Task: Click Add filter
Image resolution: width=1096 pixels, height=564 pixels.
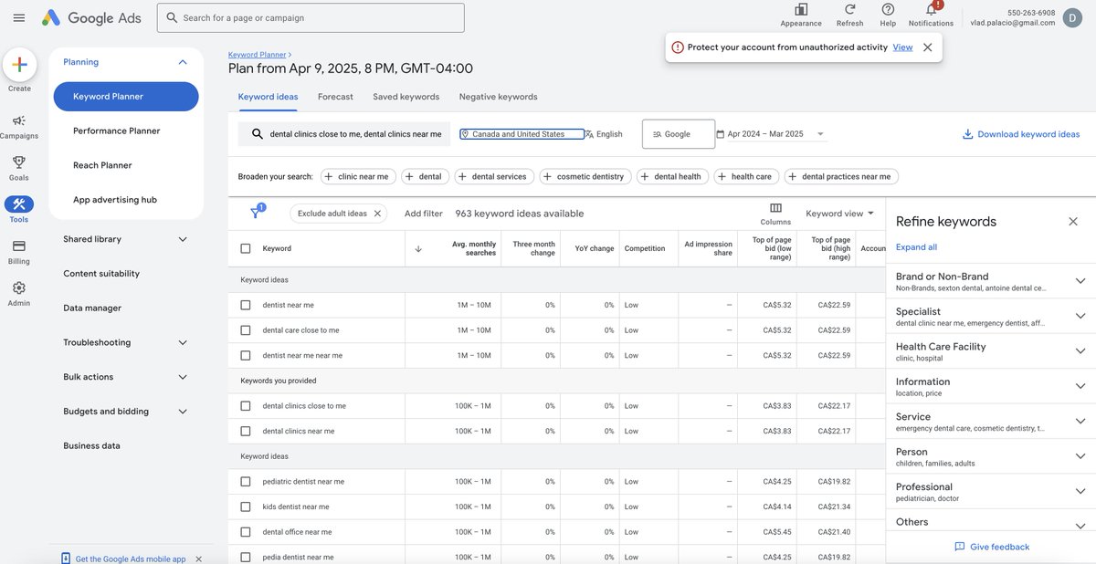Action: pos(424,214)
